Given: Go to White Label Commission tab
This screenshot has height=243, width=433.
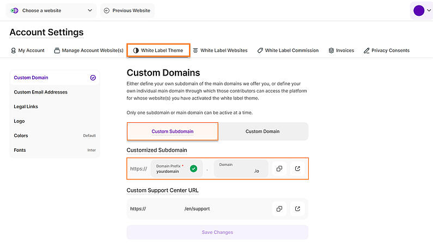Looking at the screenshot, I should [x=288, y=51].
